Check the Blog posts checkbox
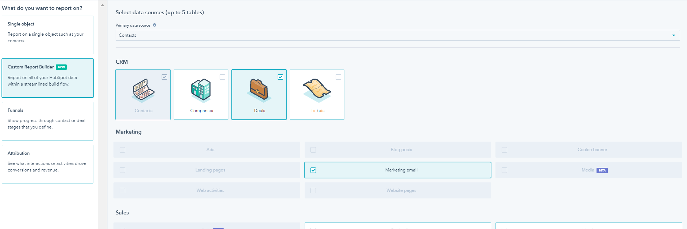687x229 pixels. [313, 150]
